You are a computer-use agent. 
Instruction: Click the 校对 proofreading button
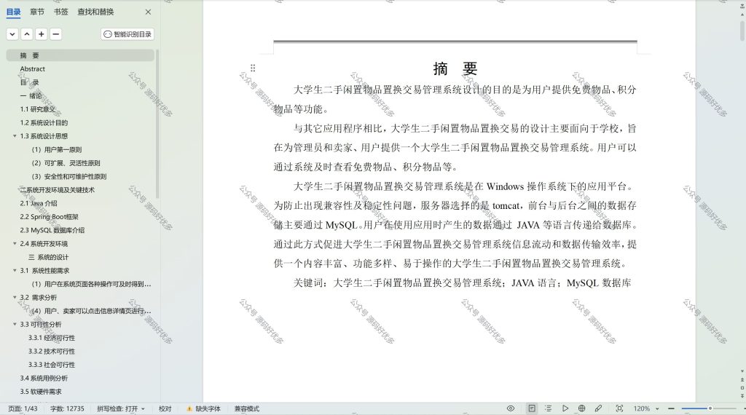tap(165, 409)
